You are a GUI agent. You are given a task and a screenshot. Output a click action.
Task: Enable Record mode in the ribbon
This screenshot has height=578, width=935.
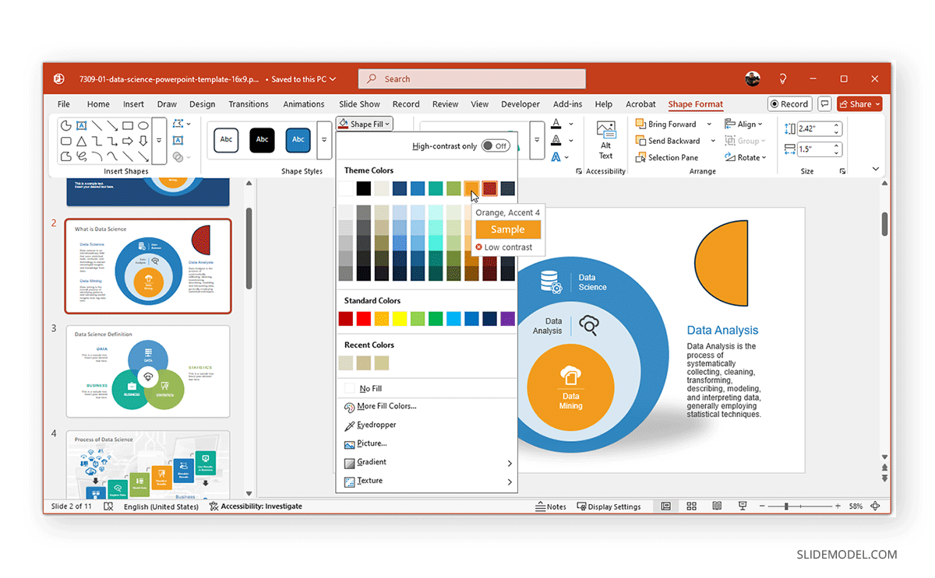pos(789,103)
